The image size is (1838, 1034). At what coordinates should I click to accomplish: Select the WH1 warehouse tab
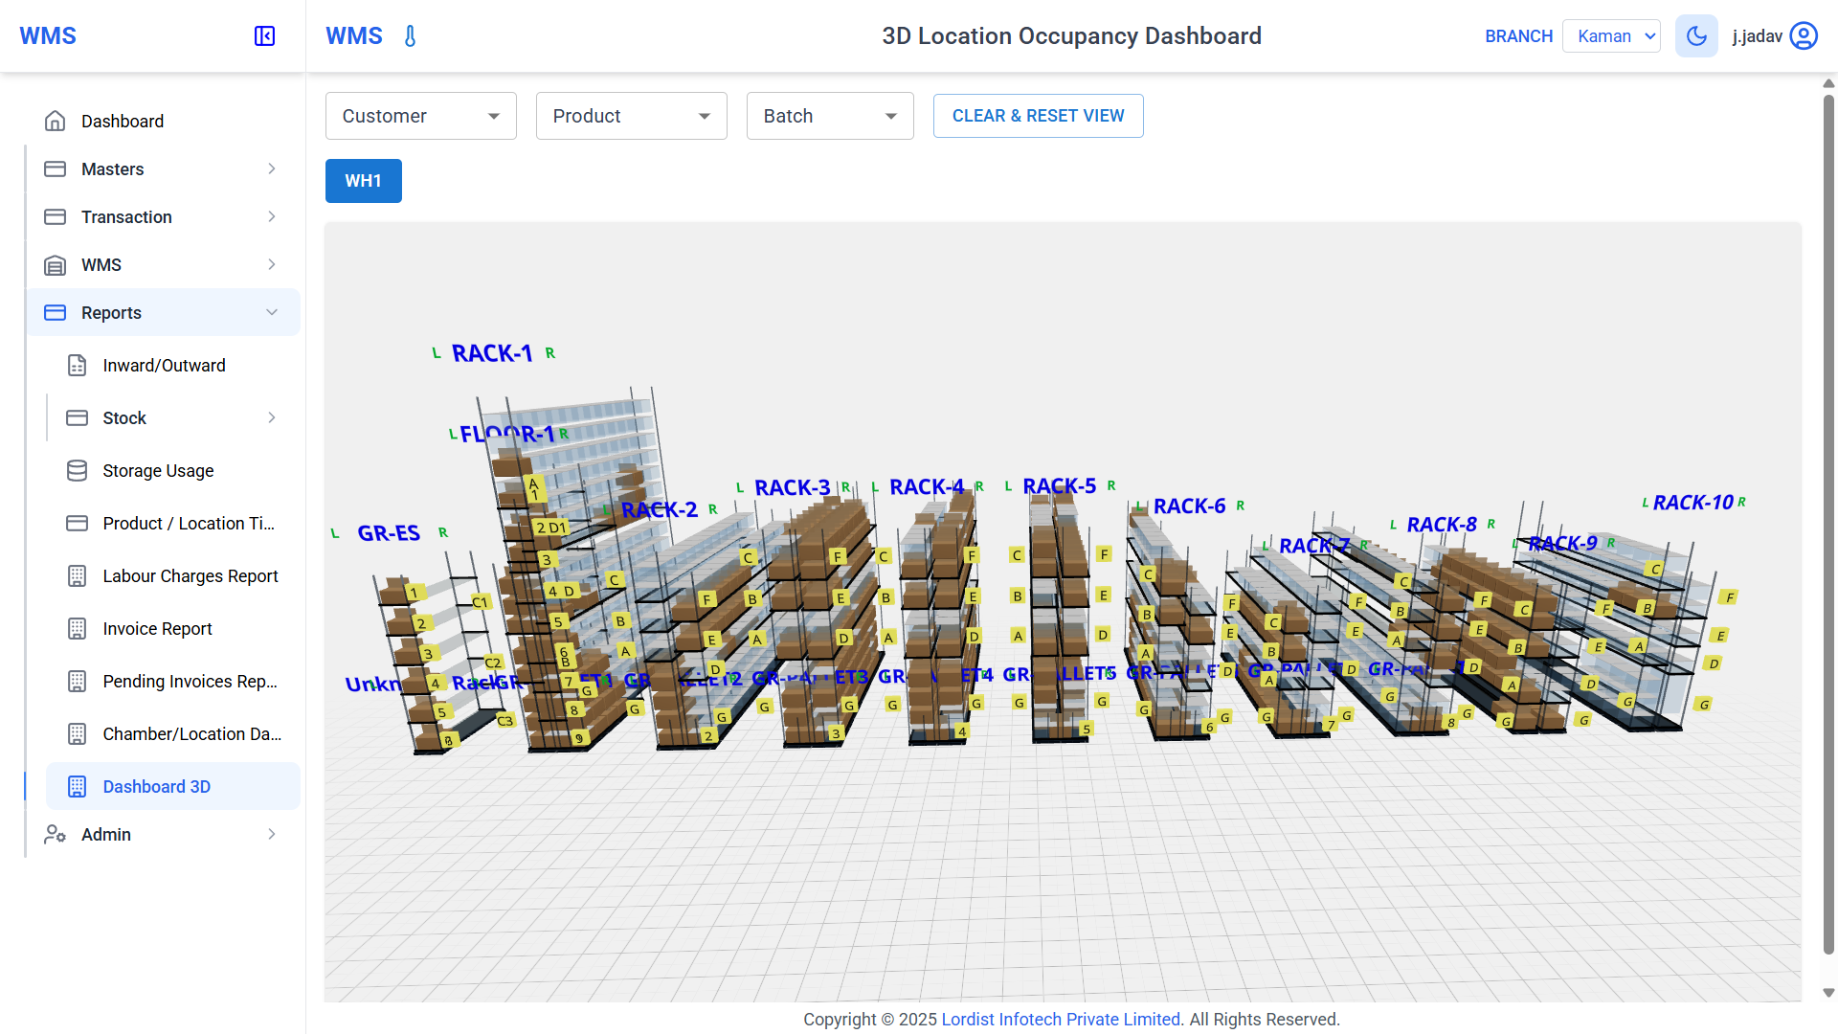[x=363, y=180]
